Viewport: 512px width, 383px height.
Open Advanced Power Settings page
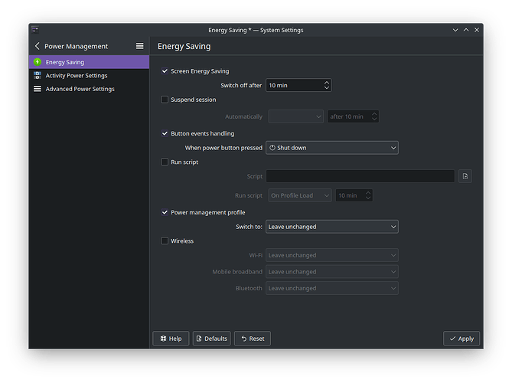click(80, 89)
